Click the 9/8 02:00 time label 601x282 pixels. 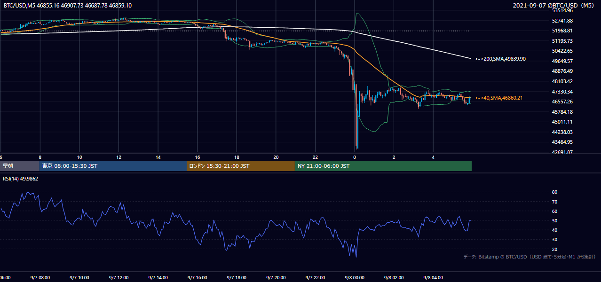394,278
